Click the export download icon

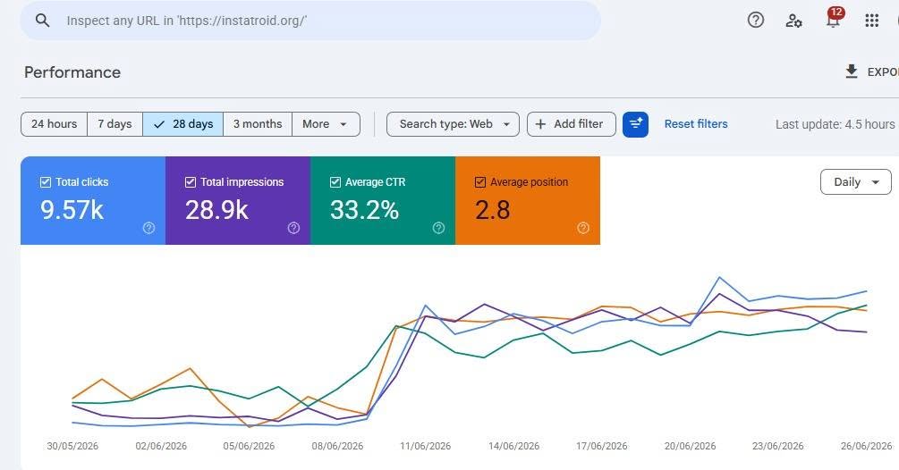tap(852, 71)
